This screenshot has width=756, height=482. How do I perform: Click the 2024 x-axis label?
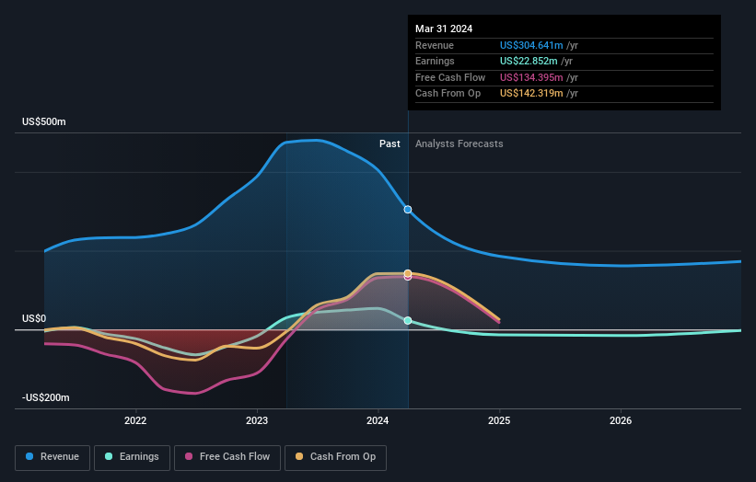378,420
